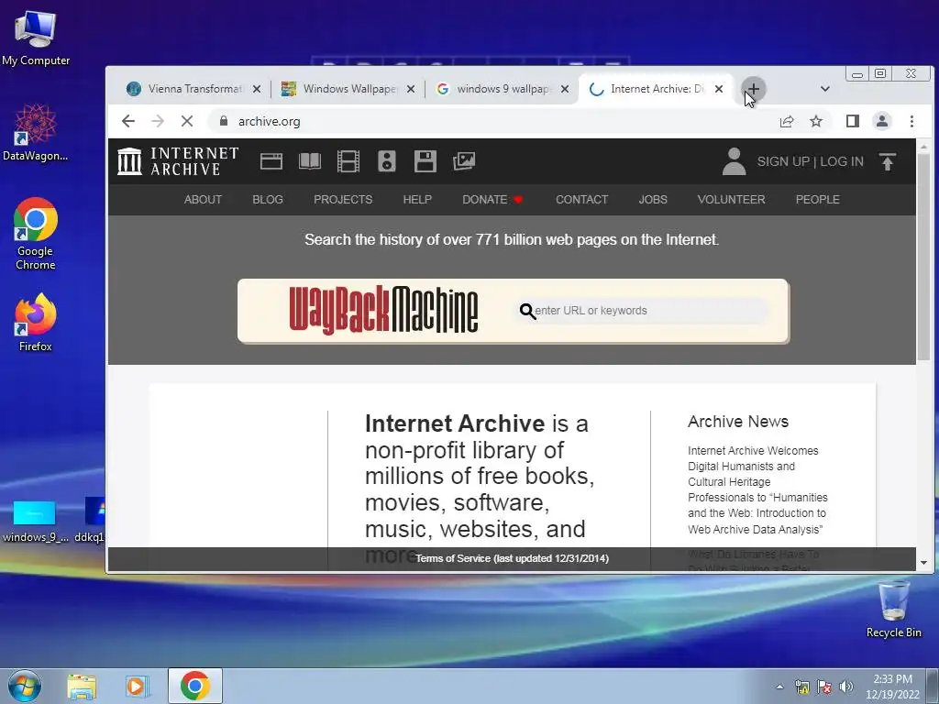Select the Recycle Bin desktop icon

pyautogui.click(x=893, y=609)
